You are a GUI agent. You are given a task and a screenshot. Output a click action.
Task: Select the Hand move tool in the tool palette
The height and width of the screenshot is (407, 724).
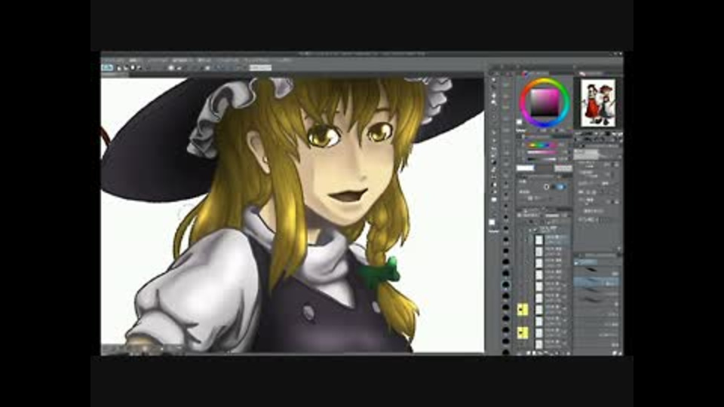click(493, 87)
